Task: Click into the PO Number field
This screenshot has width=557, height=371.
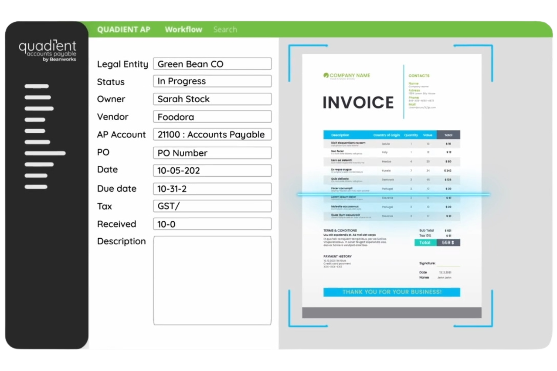Action: (212, 153)
